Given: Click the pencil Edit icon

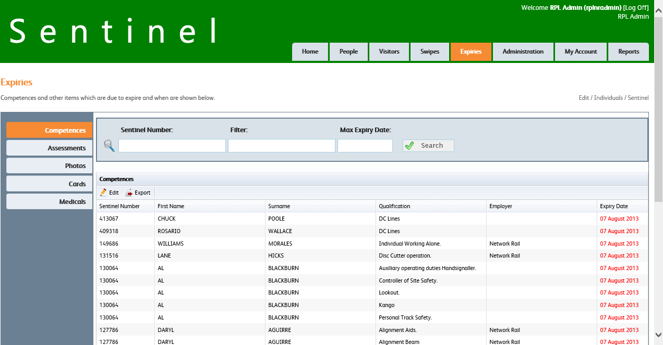Looking at the screenshot, I should coord(103,193).
